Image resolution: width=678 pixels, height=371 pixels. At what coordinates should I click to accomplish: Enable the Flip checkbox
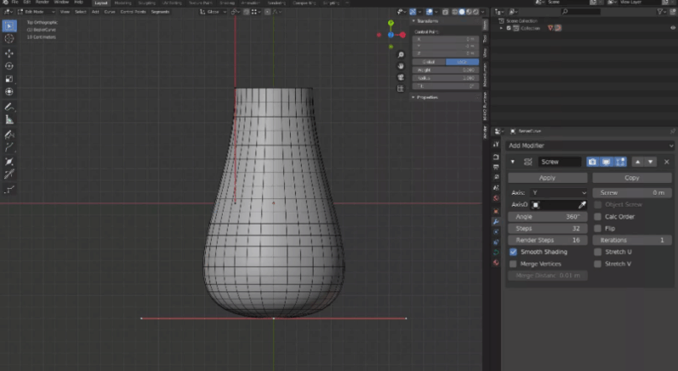(598, 229)
